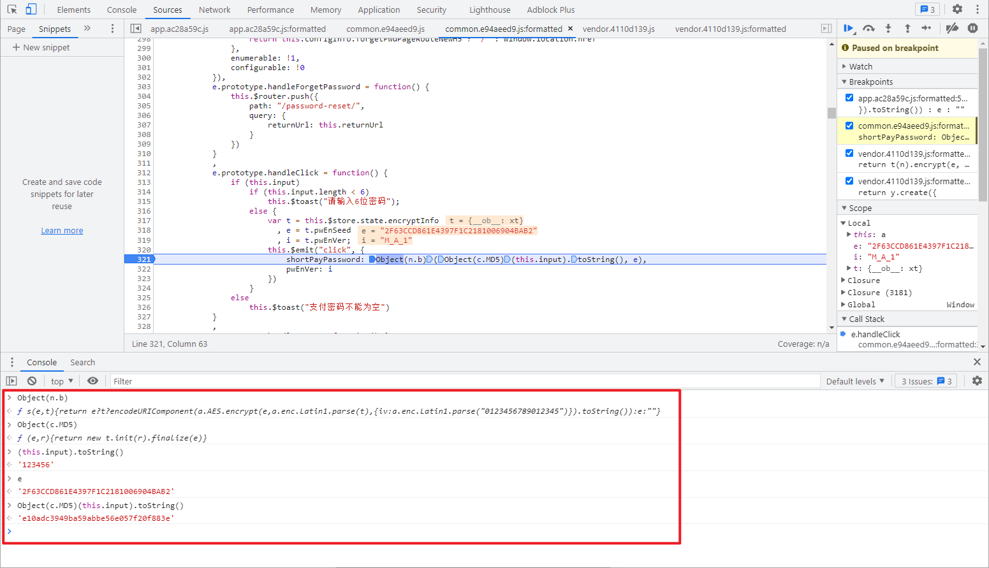Toggle device toolbar emulation icon
The height and width of the screenshot is (568, 989).
(31, 10)
